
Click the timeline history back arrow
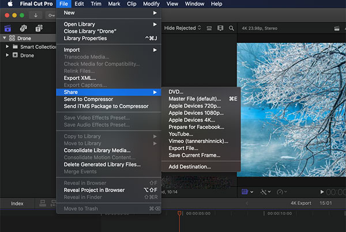pyautogui.click(x=247, y=203)
